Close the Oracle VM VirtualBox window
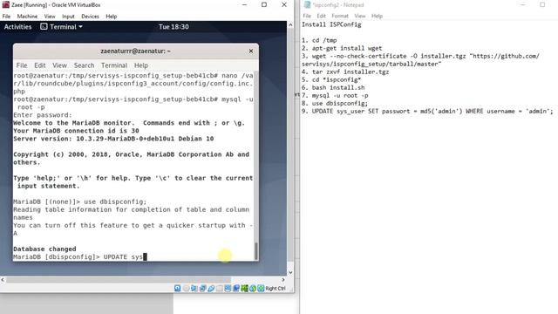The height and width of the screenshot is (314, 558). (284, 5)
